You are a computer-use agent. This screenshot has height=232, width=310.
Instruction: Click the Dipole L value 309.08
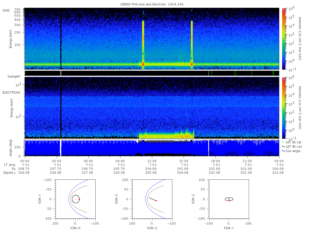[24, 172]
